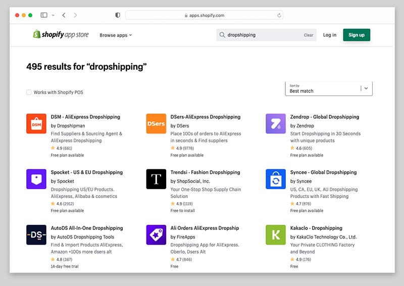Click 'by Dropshipman' developer text

pyautogui.click(x=68, y=126)
